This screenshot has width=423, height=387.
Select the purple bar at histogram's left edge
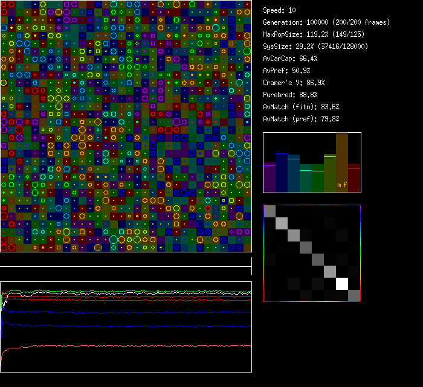tap(270, 178)
